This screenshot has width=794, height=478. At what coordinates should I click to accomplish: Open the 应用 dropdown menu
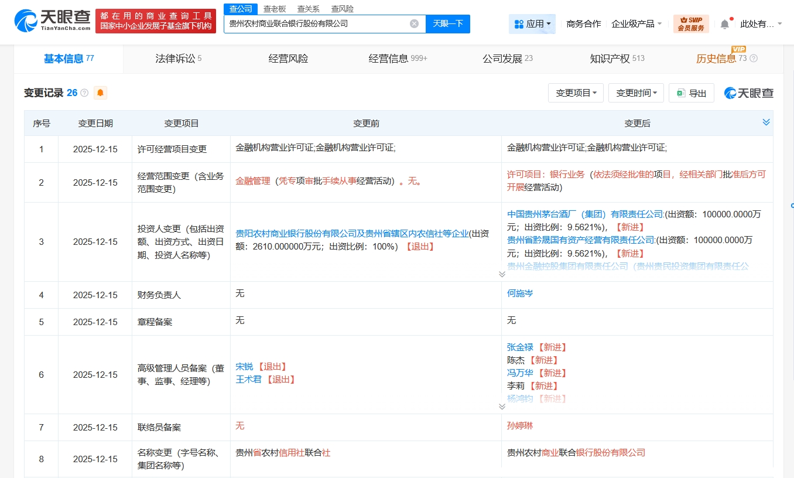pyautogui.click(x=532, y=24)
